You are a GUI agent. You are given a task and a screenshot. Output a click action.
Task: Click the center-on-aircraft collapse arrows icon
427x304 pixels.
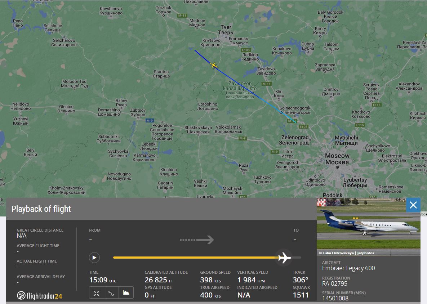pyautogui.click(x=97, y=293)
